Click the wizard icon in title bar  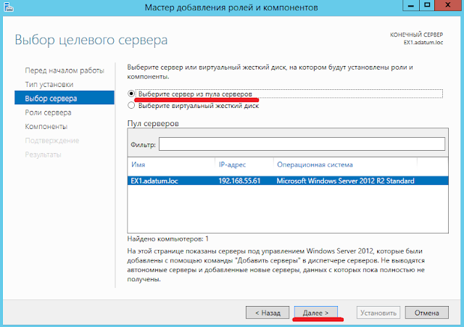[x=9, y=7]
